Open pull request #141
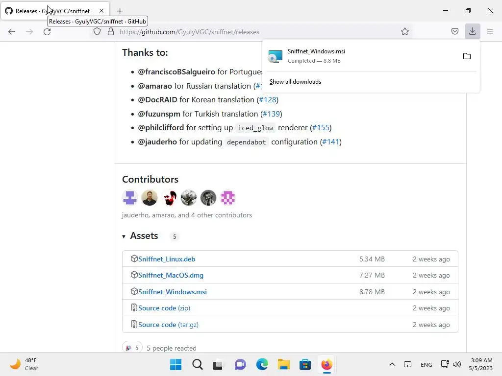The height and width of the screenshot is (376, 502). [x=331, y=142]
